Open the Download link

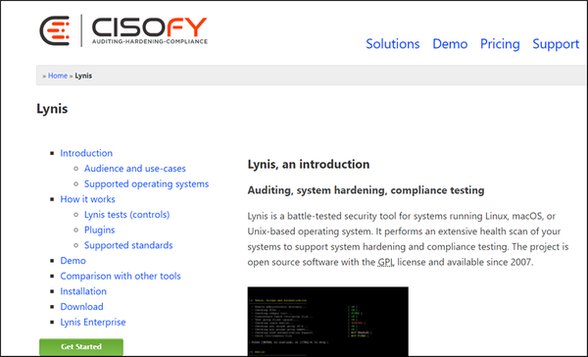pos(81,307)
